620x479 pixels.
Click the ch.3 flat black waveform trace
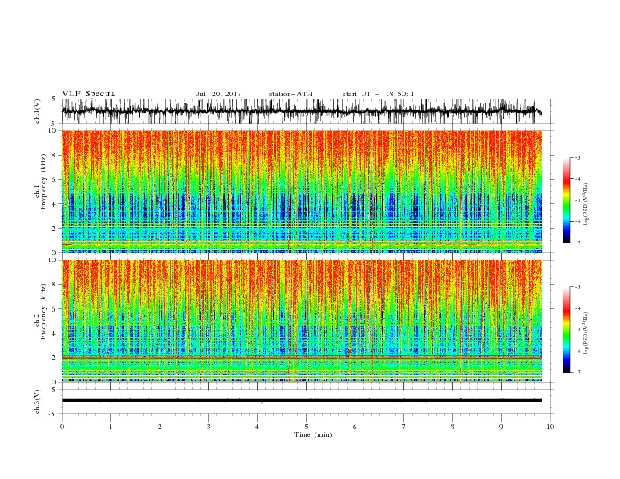(x=301, y=401)
